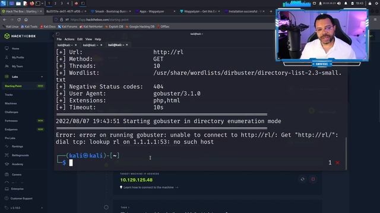Click the browser home icon
Viewport: 380px width, 213px height.
[x=26, y=20]
